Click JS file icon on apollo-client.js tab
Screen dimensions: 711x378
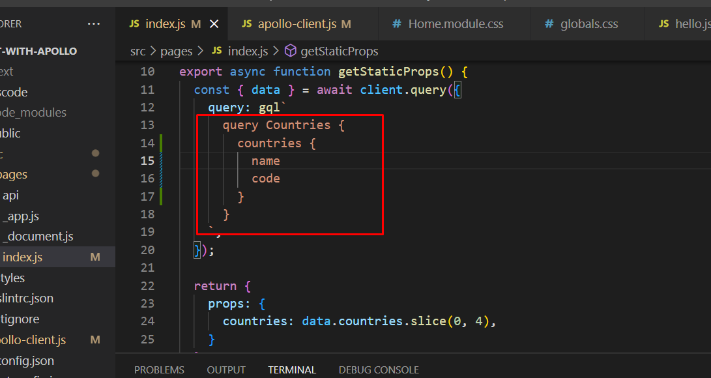pos(247,23)
